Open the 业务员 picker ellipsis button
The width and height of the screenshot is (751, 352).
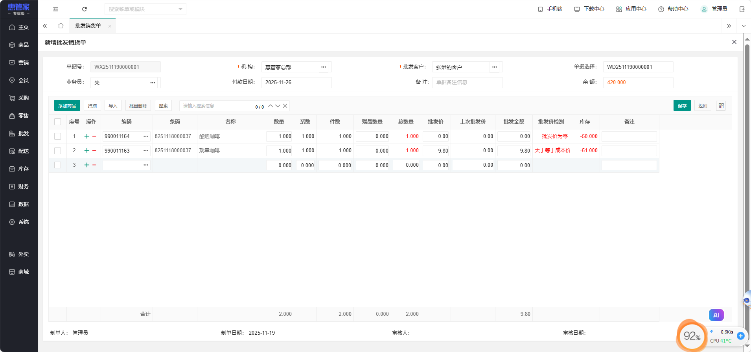153,83
